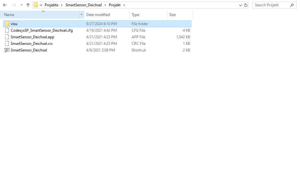
Task: Select the CodesysSP_SmartSensor_Deichsel.cfg file icon
Action: pos(7,30)
